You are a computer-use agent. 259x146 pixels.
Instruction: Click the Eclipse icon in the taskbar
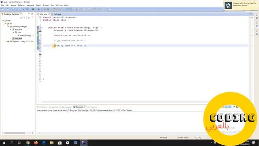click(x=84, y=143)
